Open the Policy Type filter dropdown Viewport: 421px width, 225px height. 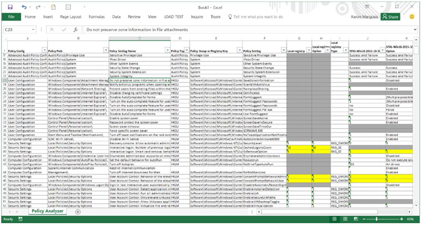[186, 51]
